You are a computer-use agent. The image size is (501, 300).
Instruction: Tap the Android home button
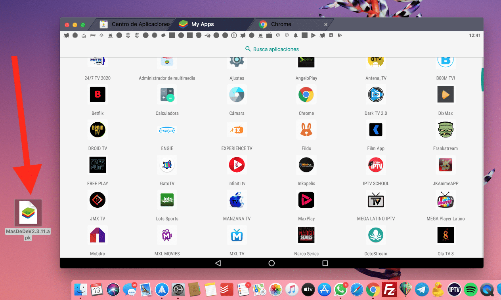click(x=272, y=262)
